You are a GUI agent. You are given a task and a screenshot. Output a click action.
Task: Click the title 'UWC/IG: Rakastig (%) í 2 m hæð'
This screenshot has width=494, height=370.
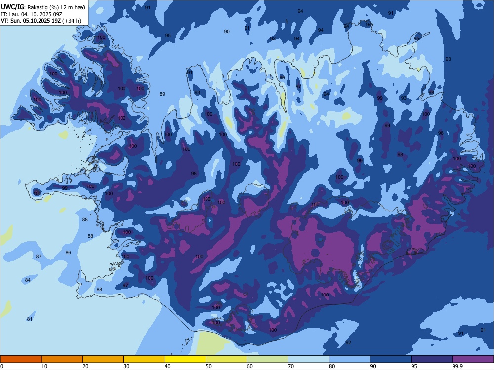pos(43,7)
